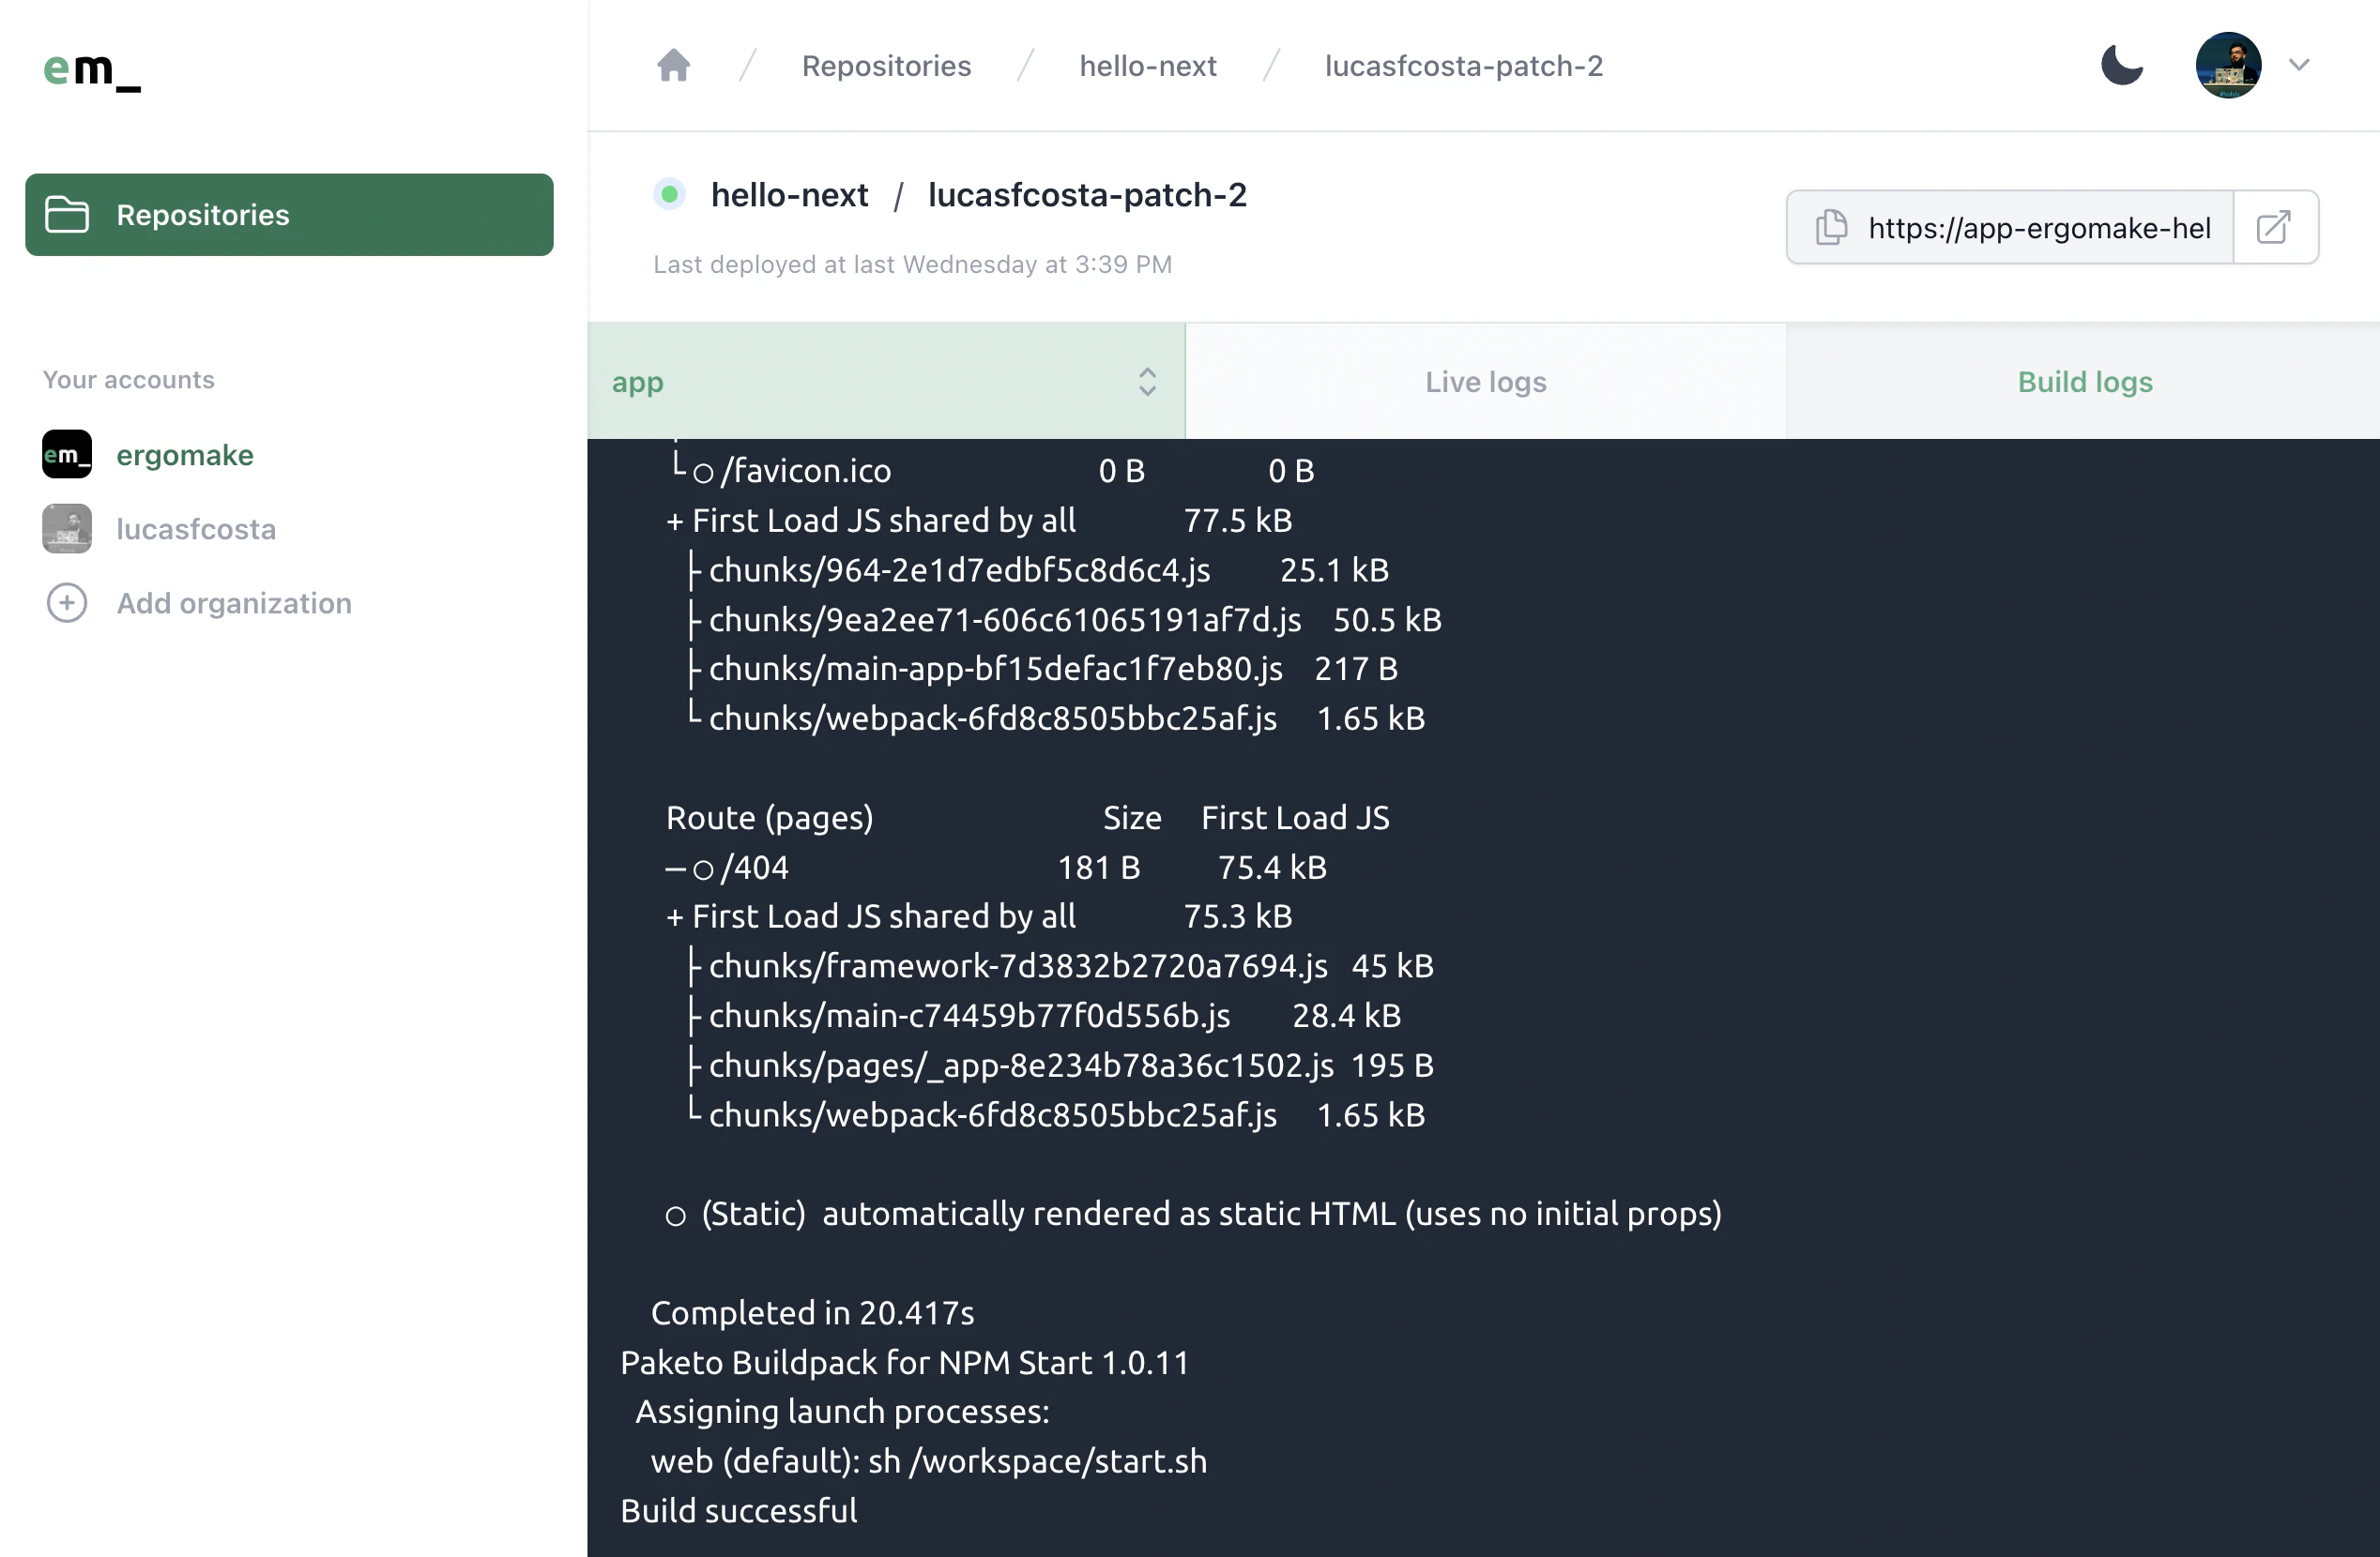This screenshot has width=2380, height=1557.
Task: Select the lucasfcosta account
Action: click(195, 529)
